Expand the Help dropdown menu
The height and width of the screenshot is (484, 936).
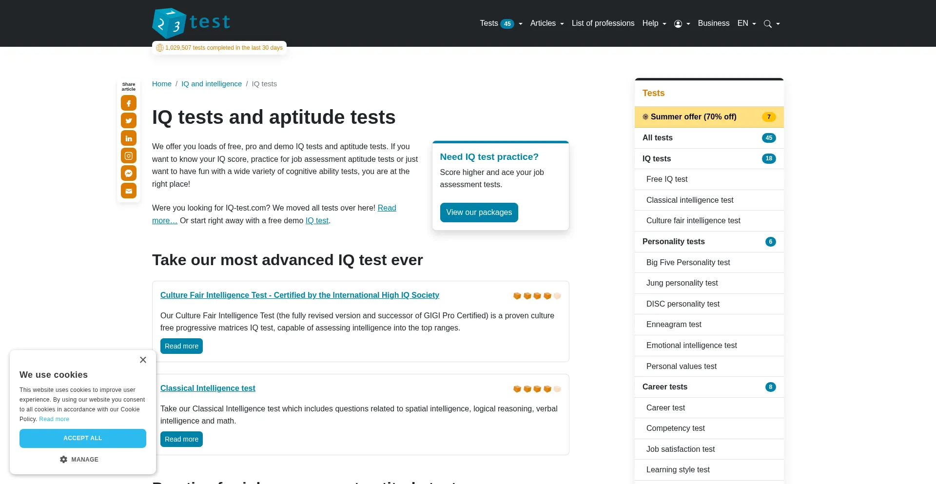pos(654,23)
